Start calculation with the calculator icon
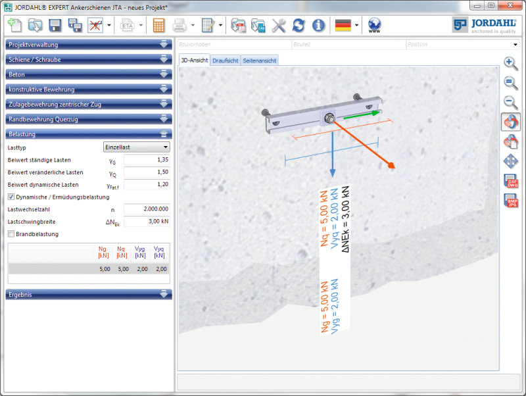The width and height of the screenshot is (526, 396). [158, 25]
